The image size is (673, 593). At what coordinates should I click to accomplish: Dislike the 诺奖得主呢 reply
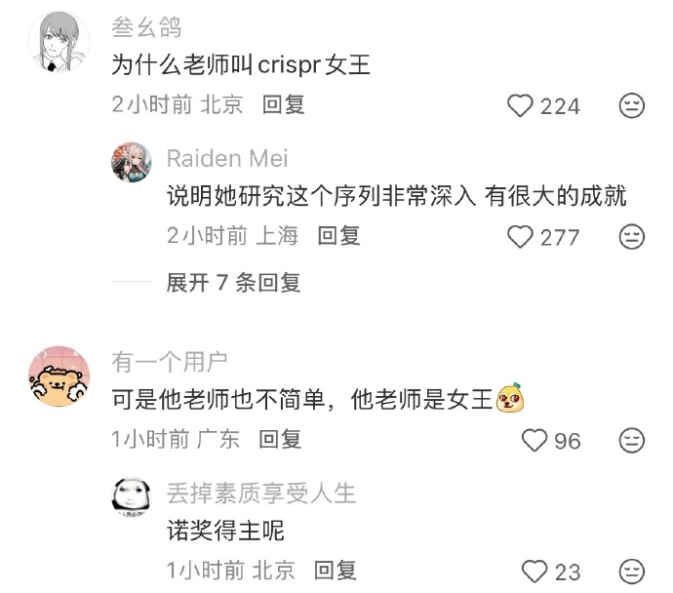(632, 572)
